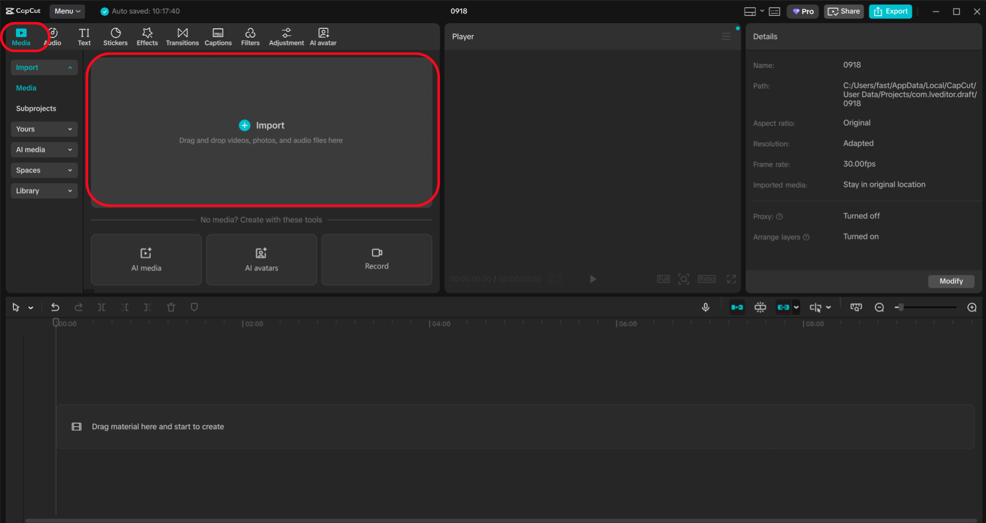Undo the last action
The height and width of the screenshot is (523, 986).
(55, 307)
